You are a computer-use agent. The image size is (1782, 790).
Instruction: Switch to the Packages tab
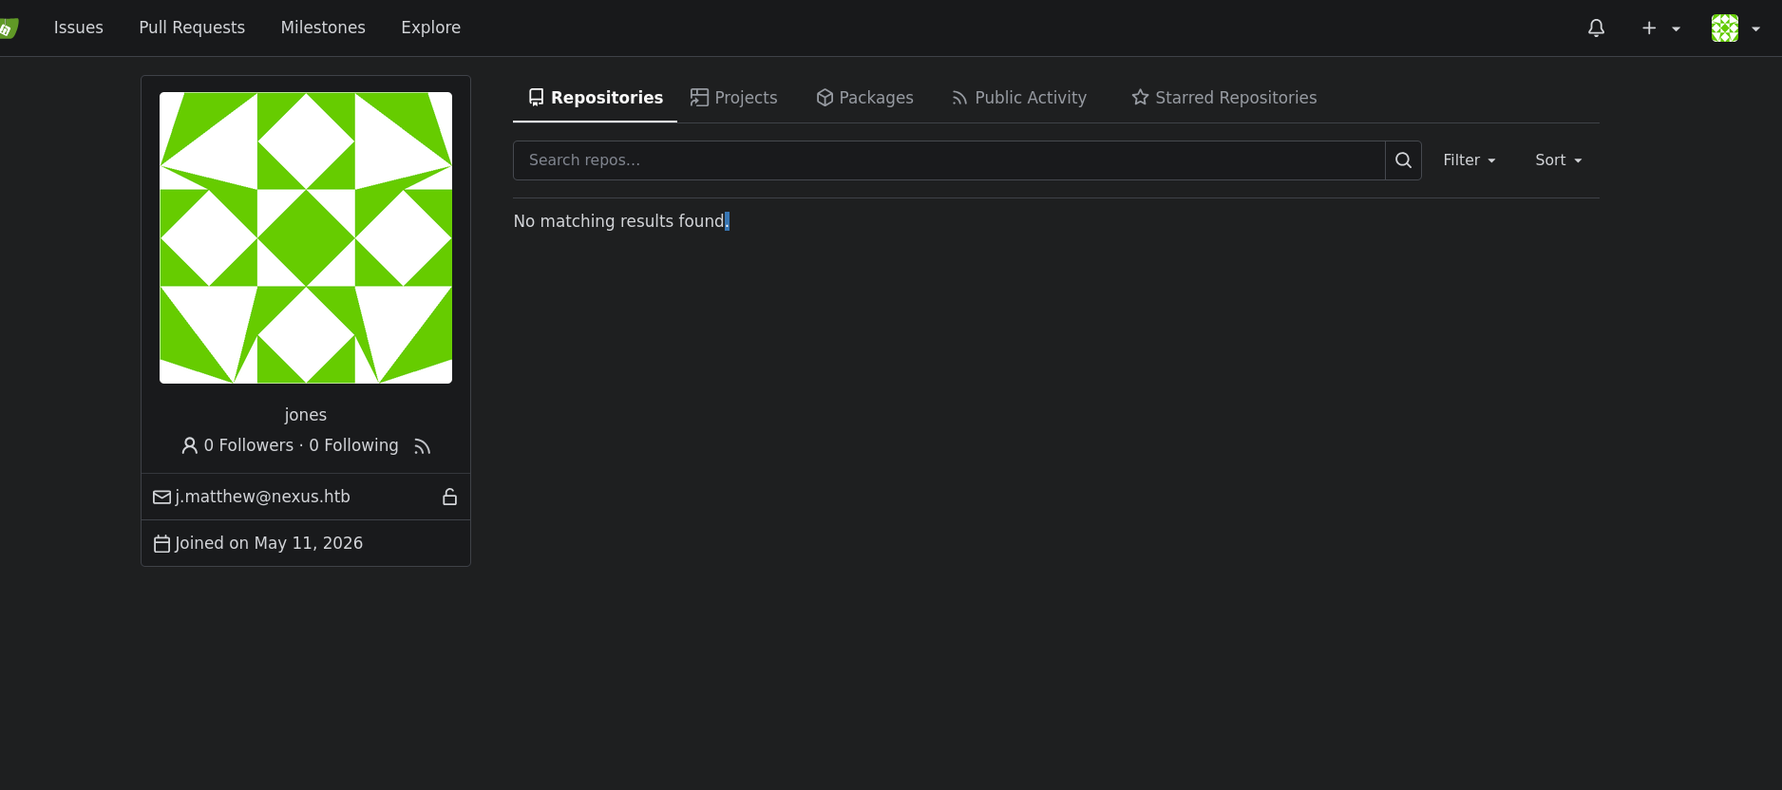point(864,98)
